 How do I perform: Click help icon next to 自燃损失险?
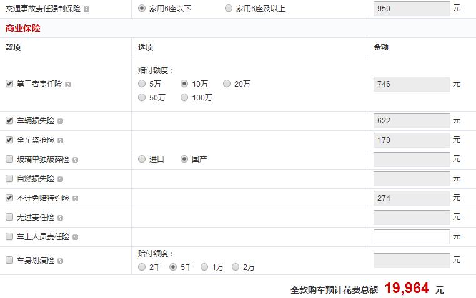(60, 180)
